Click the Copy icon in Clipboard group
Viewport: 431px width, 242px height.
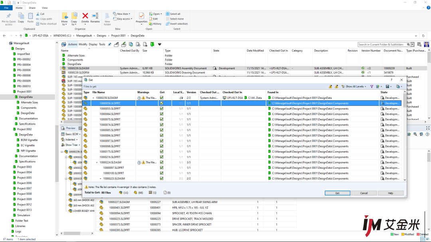point(21,16)
